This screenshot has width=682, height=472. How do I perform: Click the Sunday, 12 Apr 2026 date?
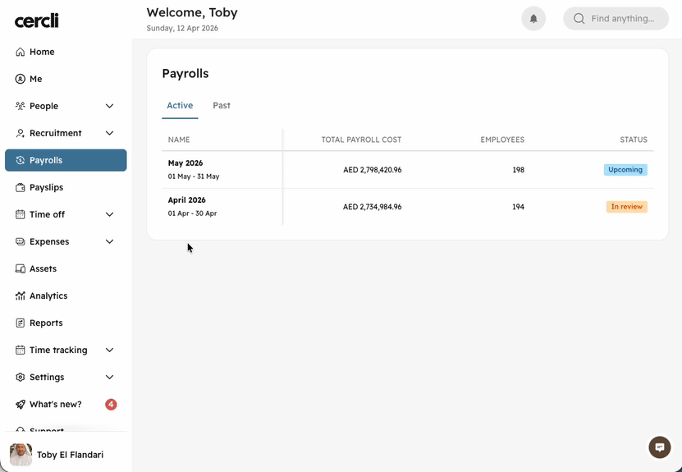pos(182,28)
